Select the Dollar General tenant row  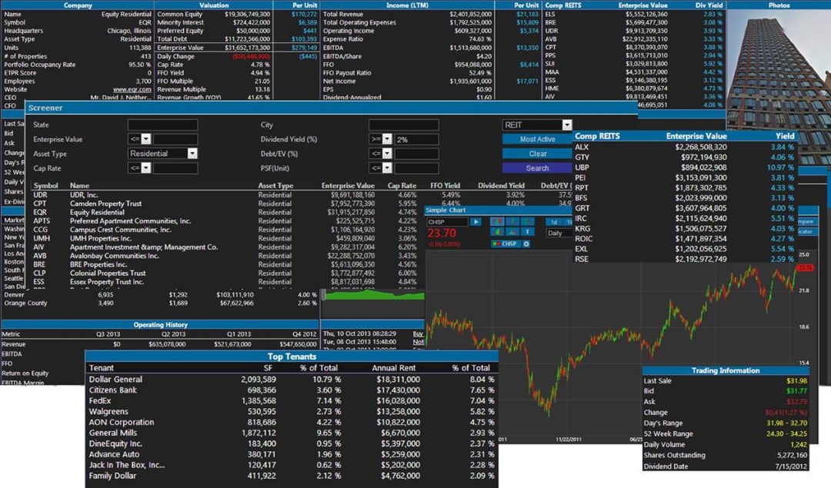click(x=292, y=380)
